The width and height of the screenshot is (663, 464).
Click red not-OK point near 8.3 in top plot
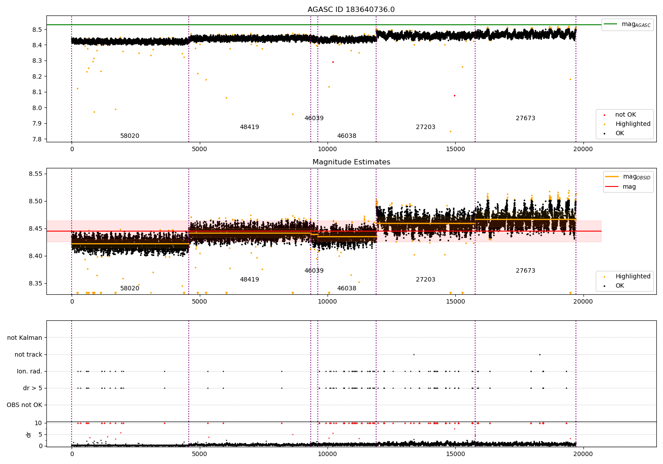point(333,62)
